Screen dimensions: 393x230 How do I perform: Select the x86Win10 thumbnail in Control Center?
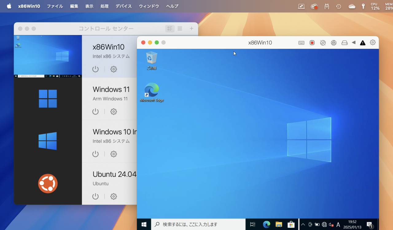(48, 56)
